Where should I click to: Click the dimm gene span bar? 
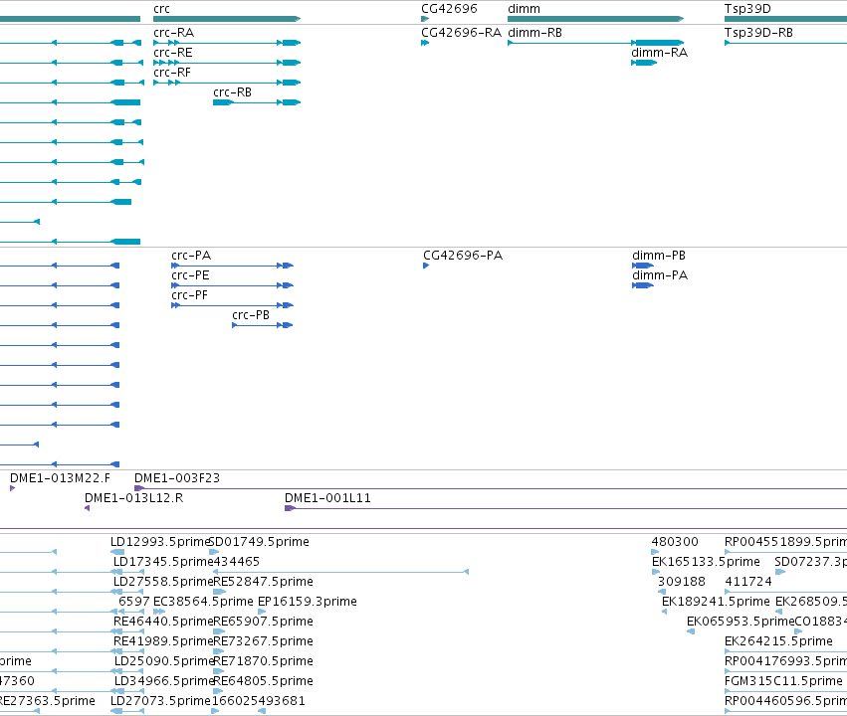click(596, 19)
